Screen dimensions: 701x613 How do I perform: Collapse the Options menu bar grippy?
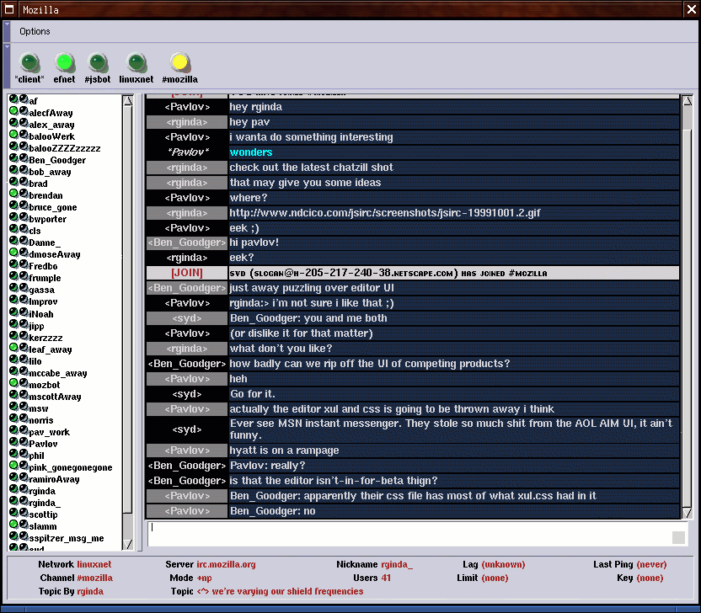(x=7, y=31)
